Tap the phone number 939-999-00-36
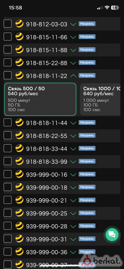Screen dimensions: 124x269 tap(46, 252)
